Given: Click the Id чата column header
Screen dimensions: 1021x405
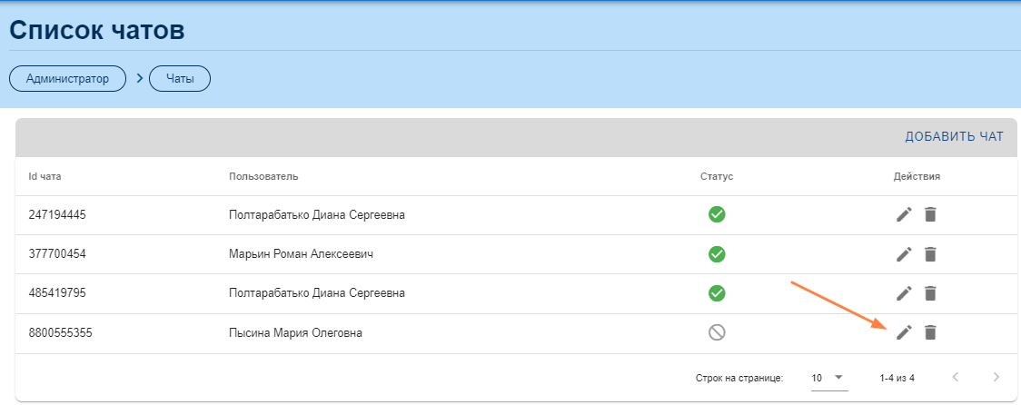Looking at the screenshot, I should [x=45, y=176].
